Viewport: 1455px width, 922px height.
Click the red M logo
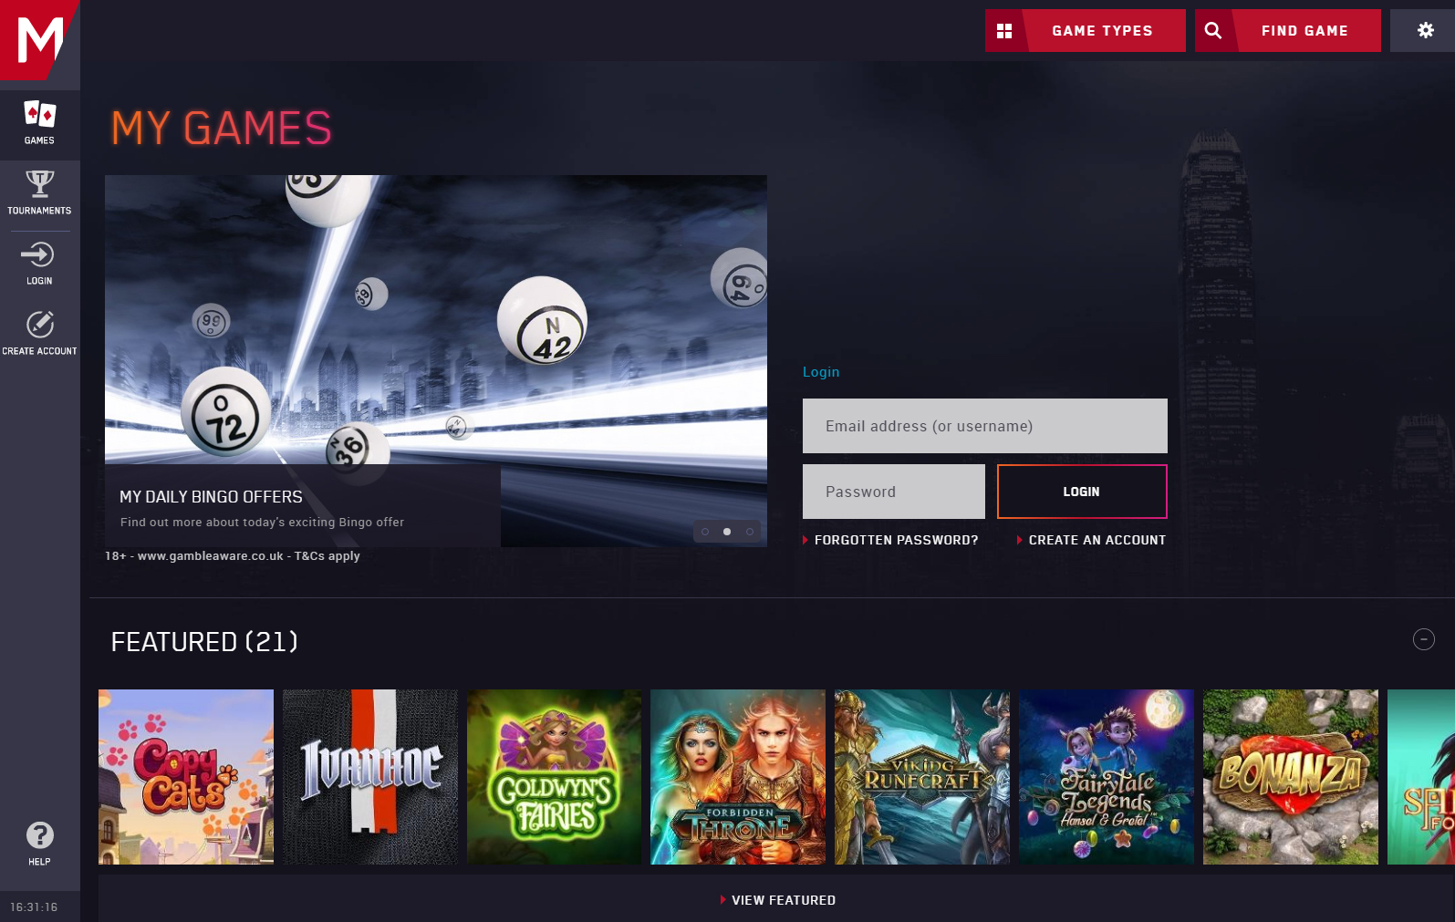coord(39,39)
